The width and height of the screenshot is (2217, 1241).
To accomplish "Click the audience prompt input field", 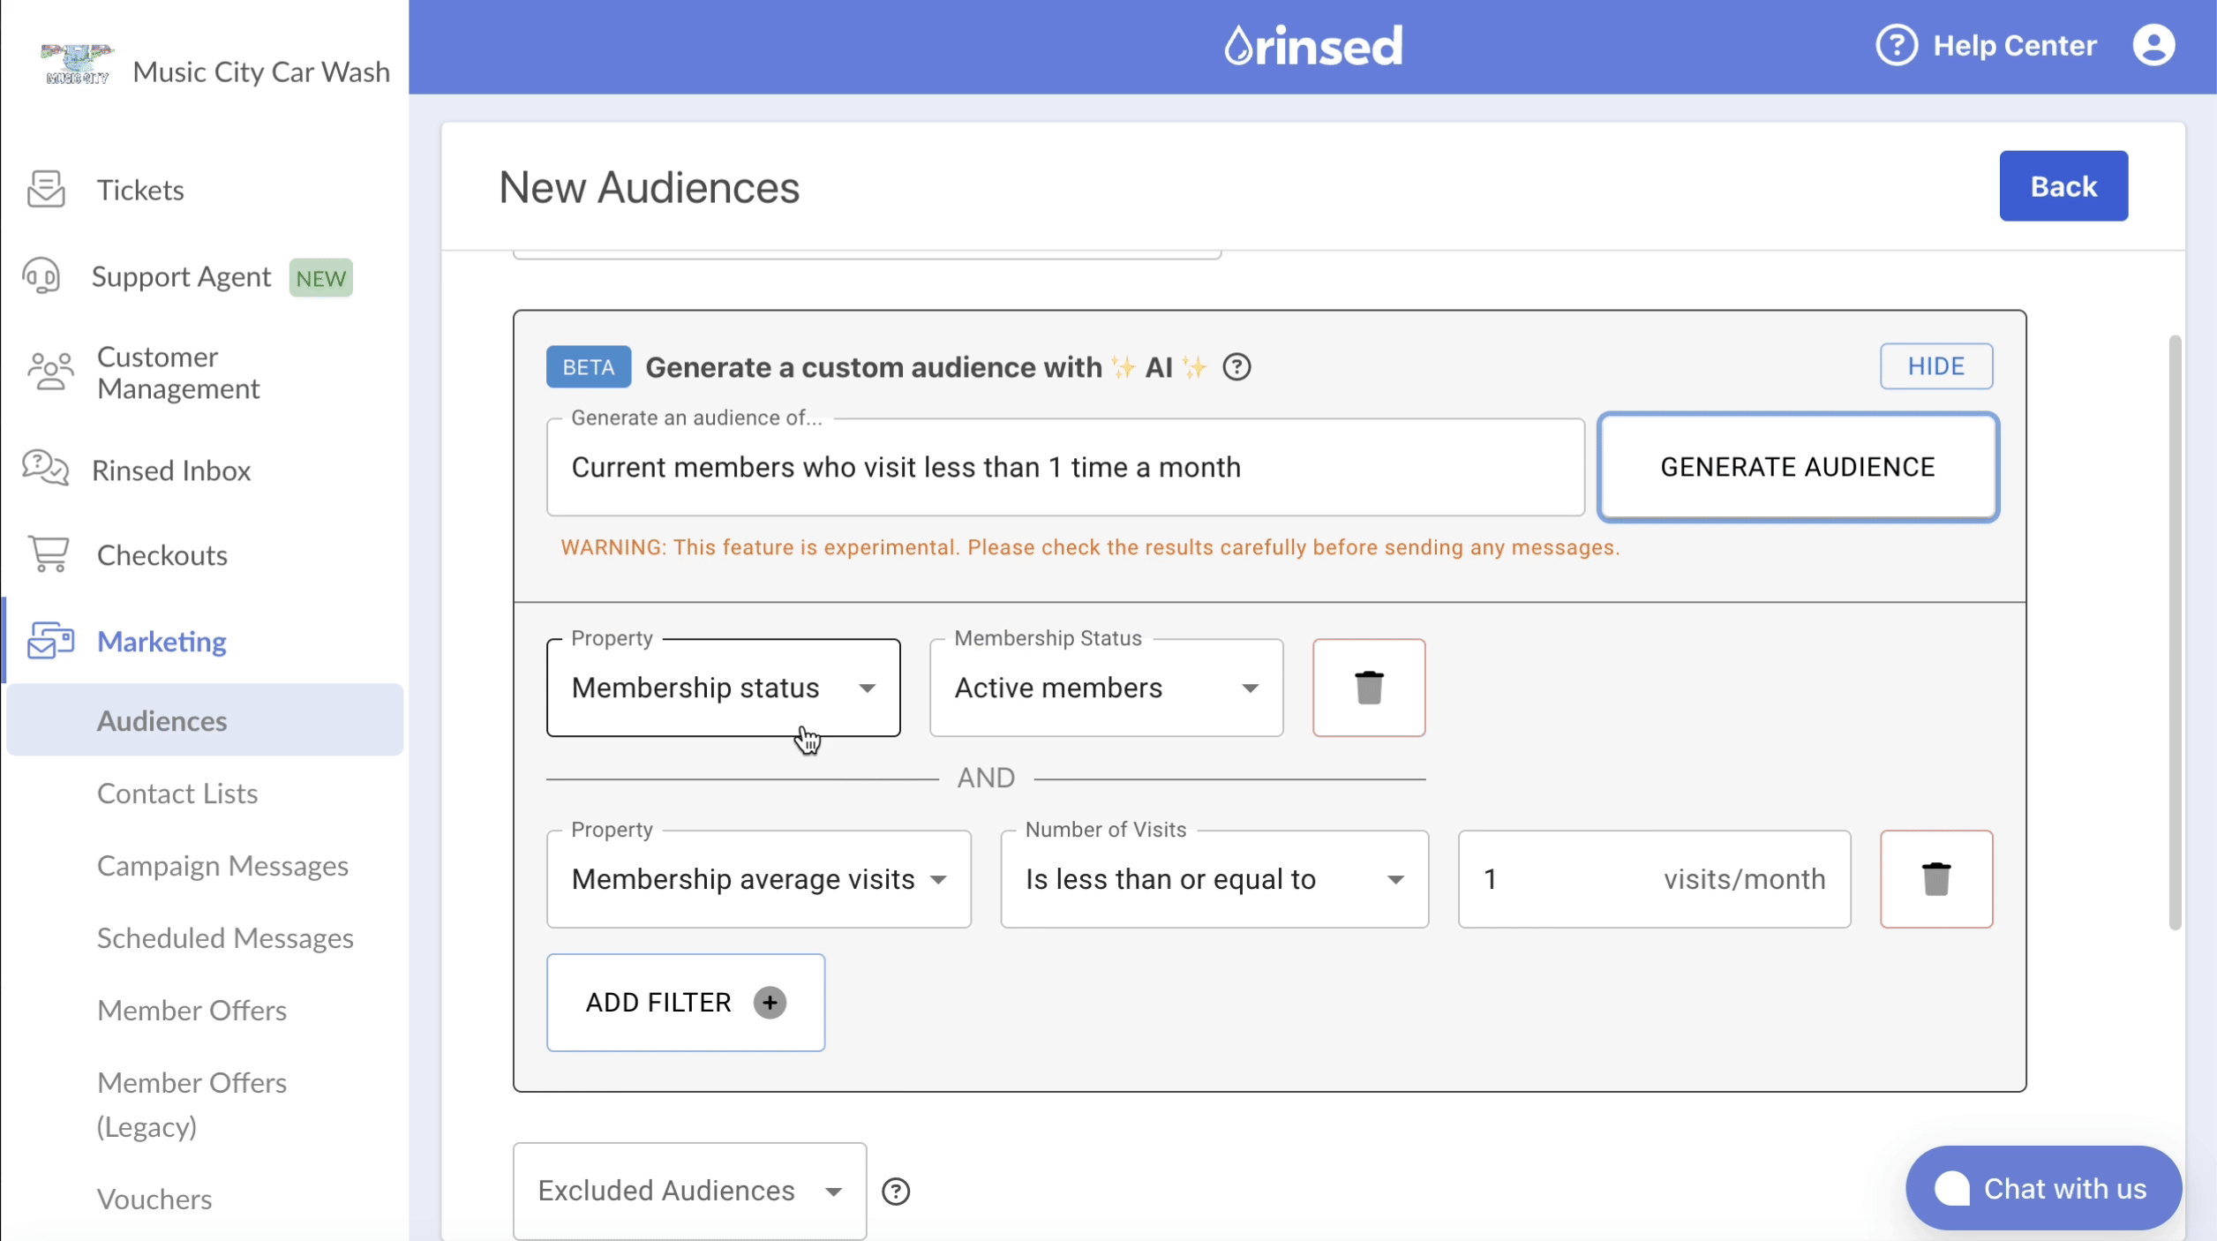I will pos(1066,468).
